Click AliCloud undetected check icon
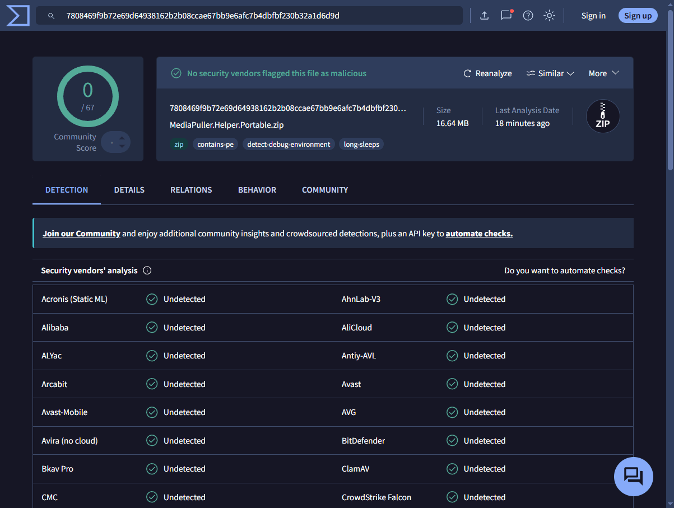This screenshot has height=508, width=674. (x=452, y=328)
